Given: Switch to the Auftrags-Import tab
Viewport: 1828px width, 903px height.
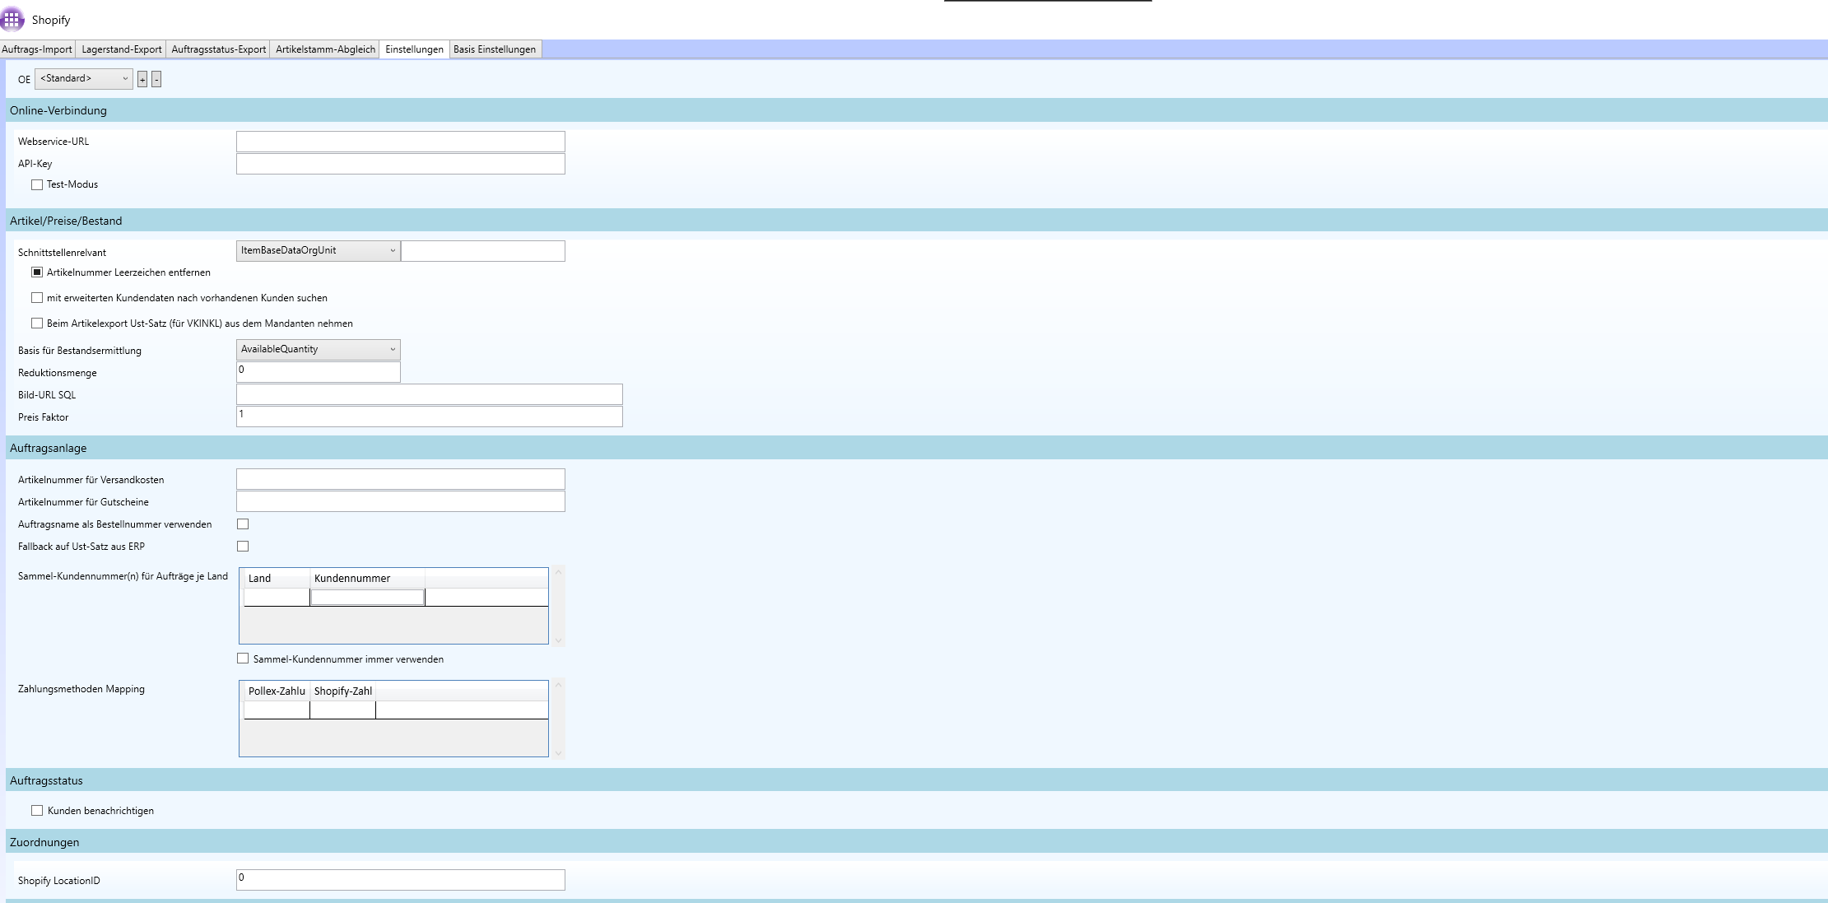Looking at the screenshot, I should (37, 49).
